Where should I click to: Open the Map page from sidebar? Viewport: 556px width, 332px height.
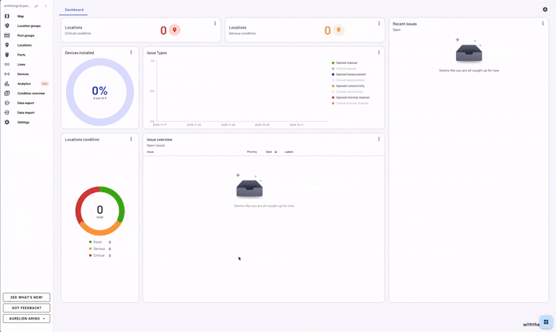click(20, 16)
